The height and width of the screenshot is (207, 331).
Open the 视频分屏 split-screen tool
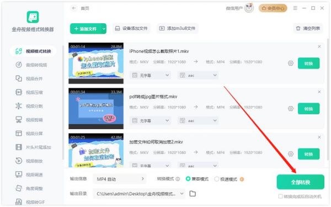[x=29, y=134]
